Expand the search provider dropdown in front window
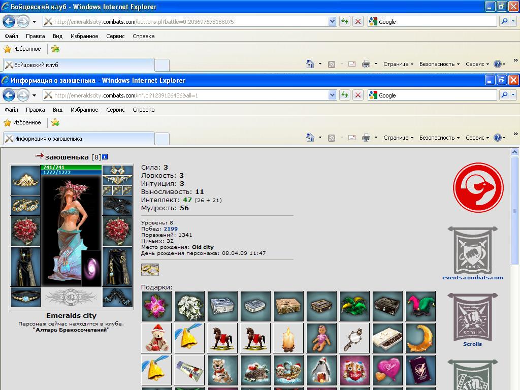The width and height of the screenshot is (520, 390). [513, 95]
